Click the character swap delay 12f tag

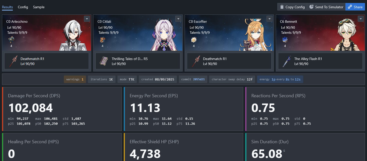click(x=232, y=79)
